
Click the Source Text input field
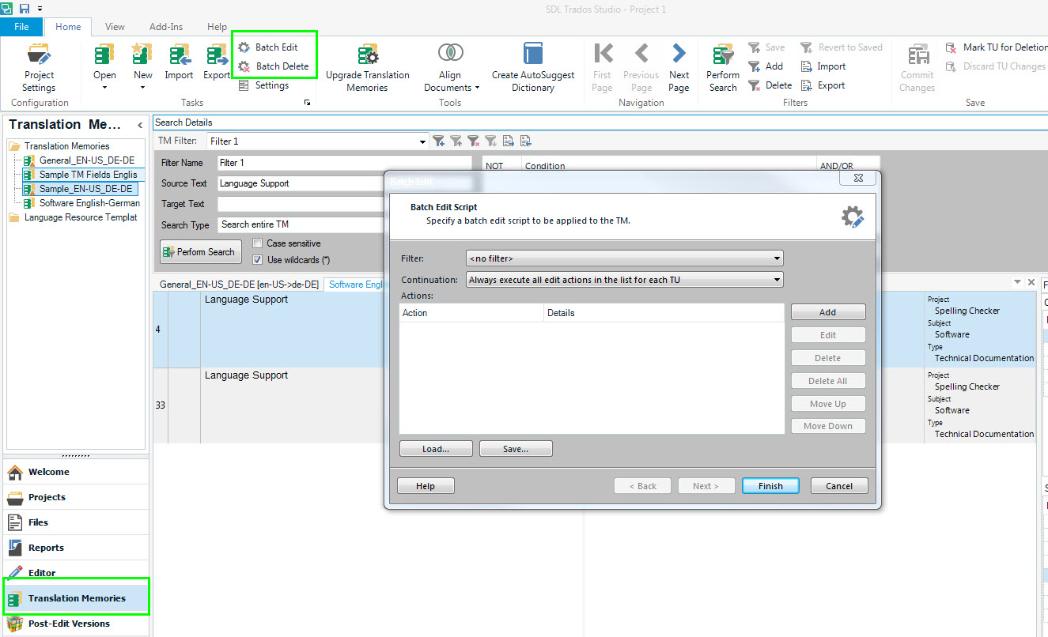click(301, 183)
